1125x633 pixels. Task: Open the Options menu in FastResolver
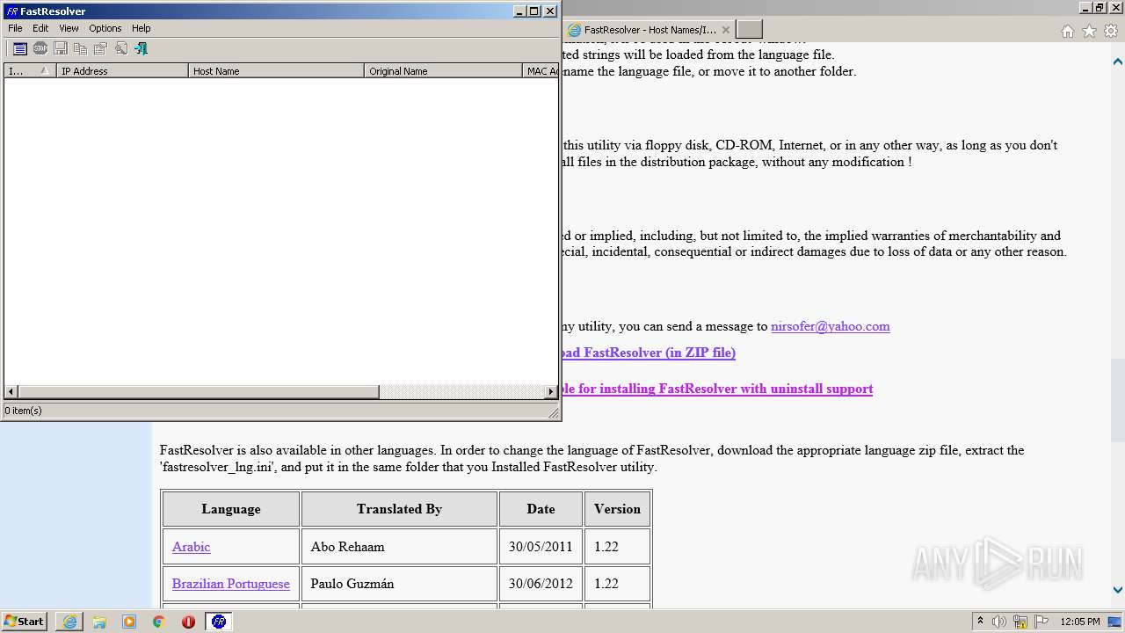105,28
